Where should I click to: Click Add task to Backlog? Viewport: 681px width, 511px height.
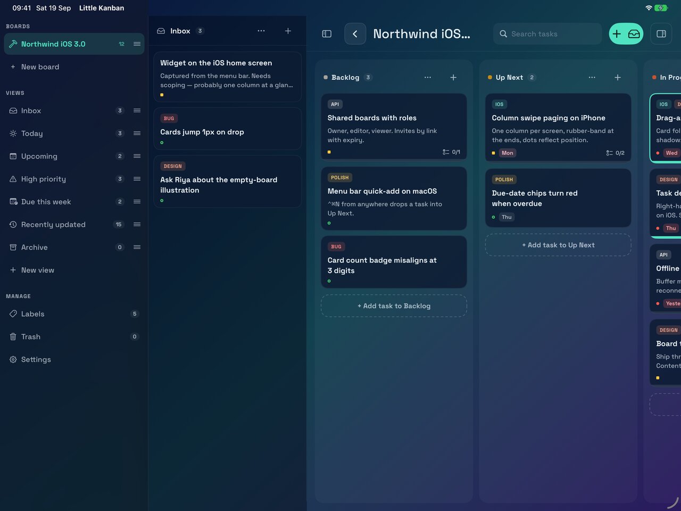click(394, 306)
